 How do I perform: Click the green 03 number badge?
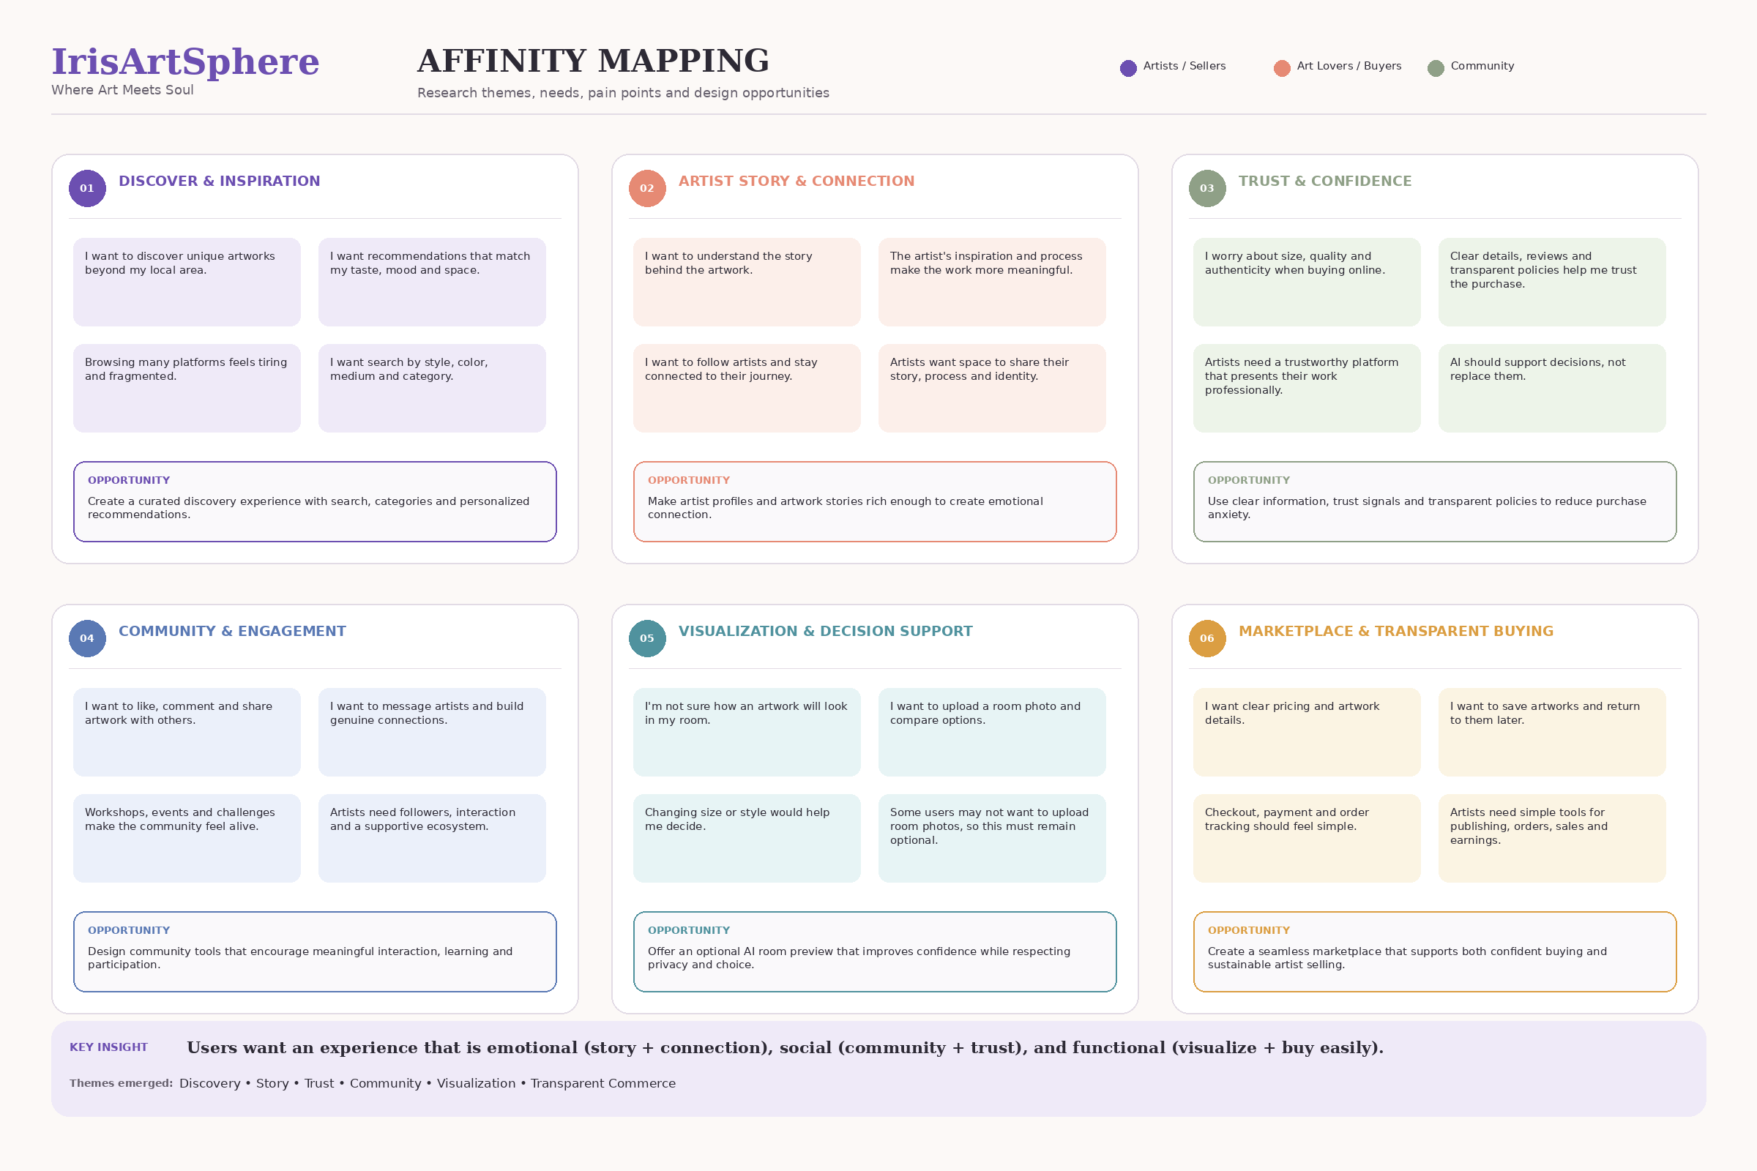point(1207,188)
